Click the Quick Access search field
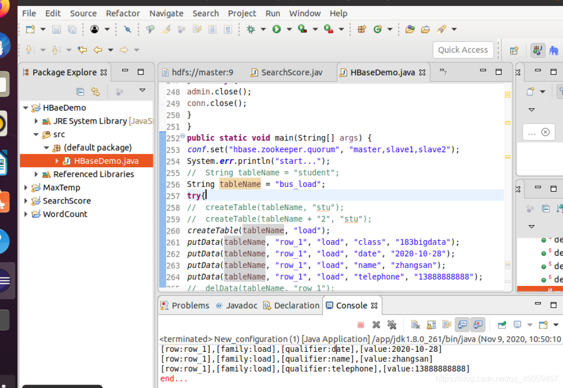Viewport: 563px width, 388px height. click(x=463, y=50)
